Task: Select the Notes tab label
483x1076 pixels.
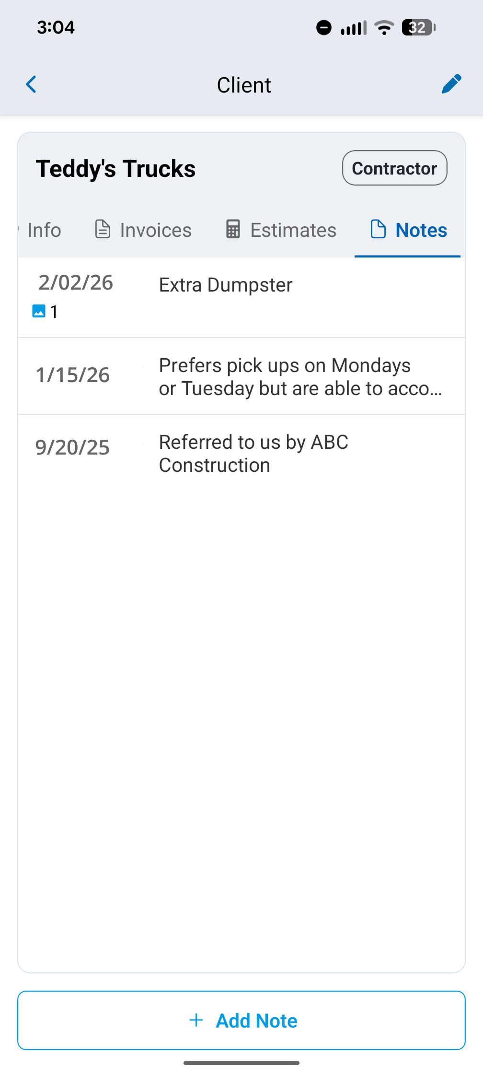Action: (x=421, y=230)
